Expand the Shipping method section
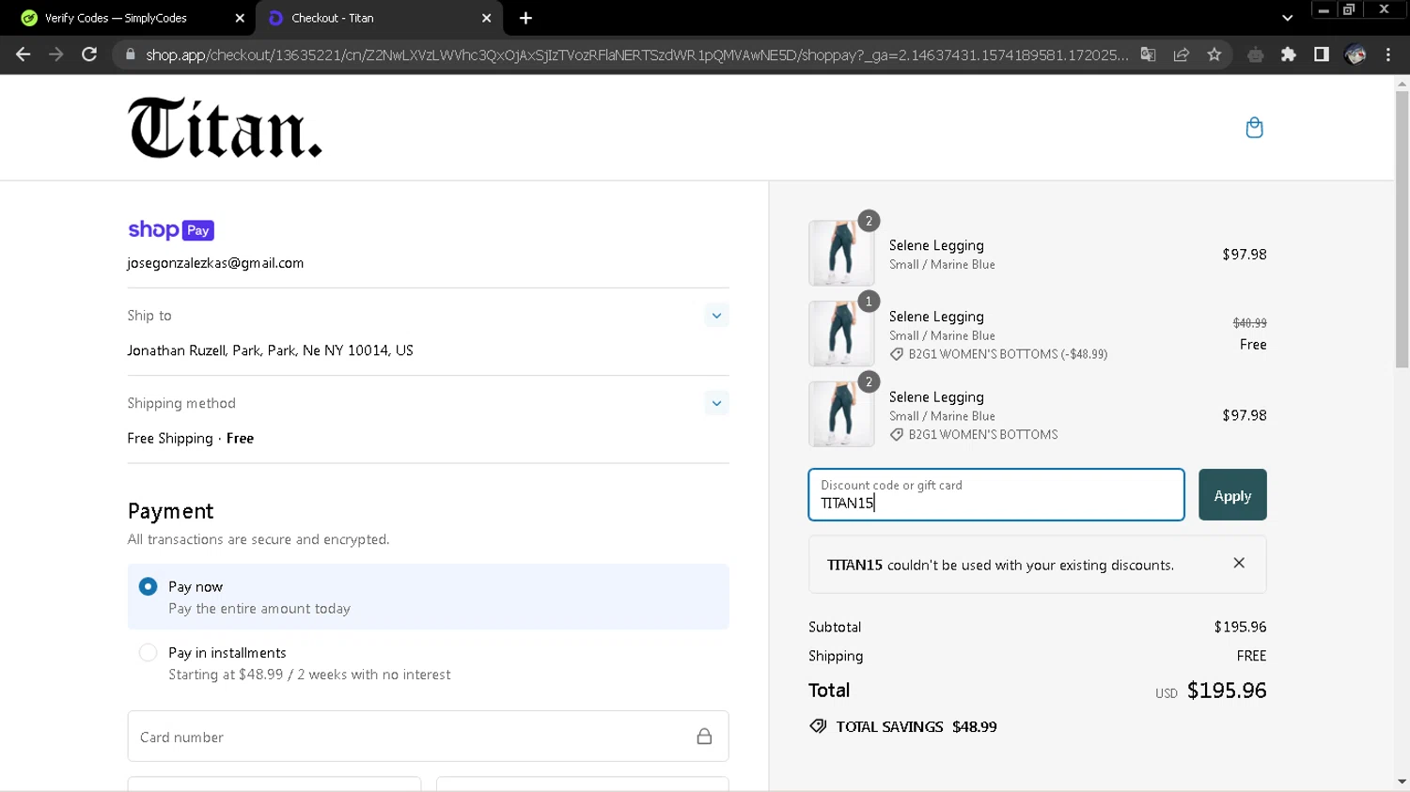The width and height of the screenshot is (1410, 792). (x=716, y=403)
